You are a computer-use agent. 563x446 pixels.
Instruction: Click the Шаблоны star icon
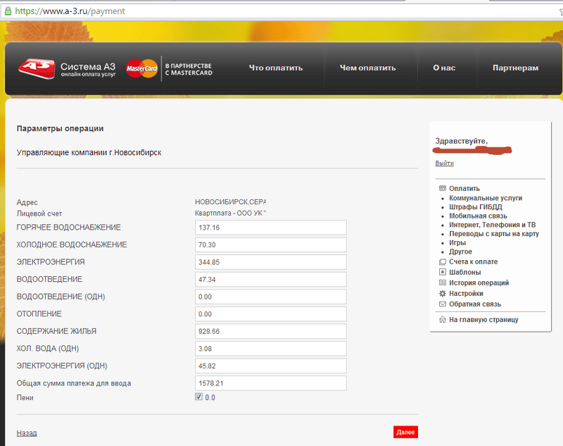442,272
